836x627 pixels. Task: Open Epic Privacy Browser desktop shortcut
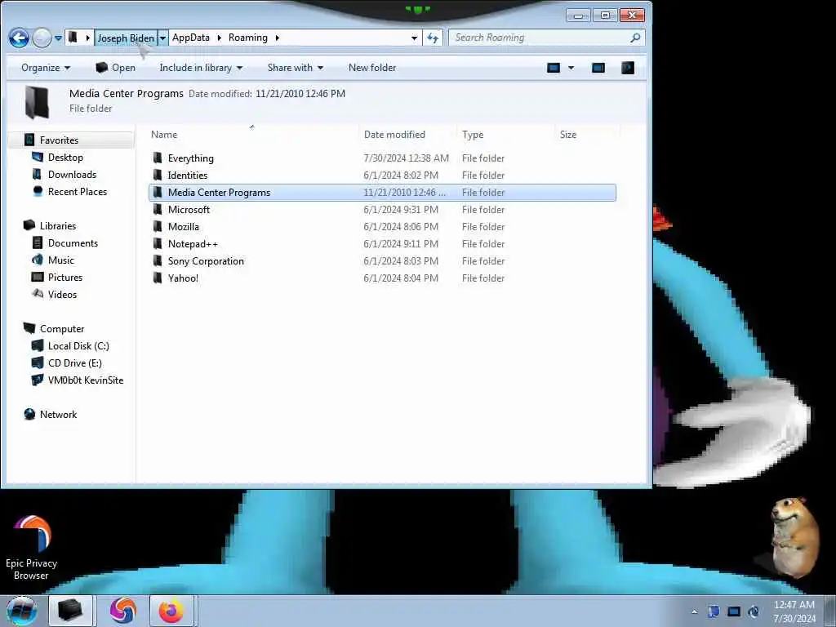31,548
